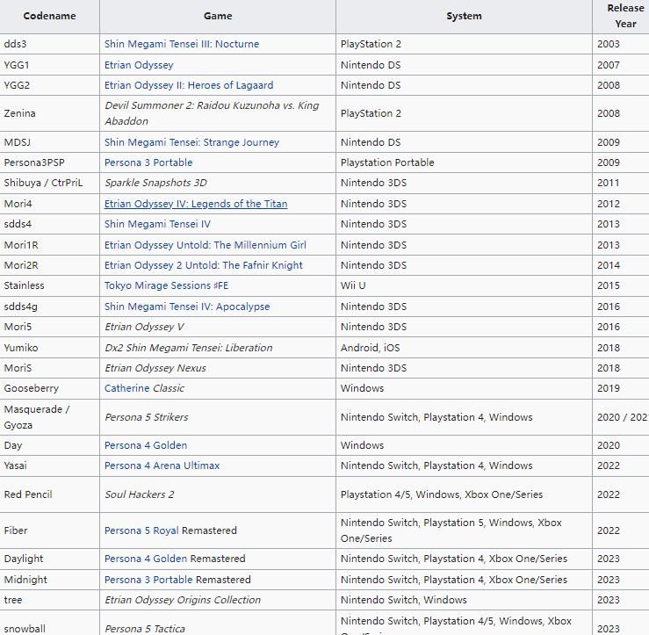Open Shin Megami Tensei IV: Apocalypse link

187,307
